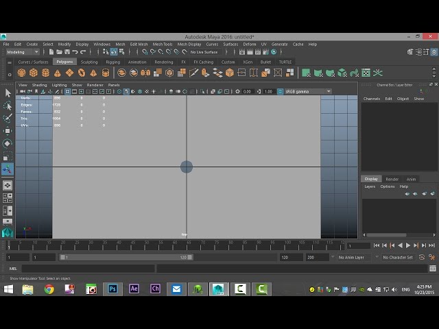Click the New Scene icon
The height and width of the screenshot is (329, 439).
pos(51,52)
